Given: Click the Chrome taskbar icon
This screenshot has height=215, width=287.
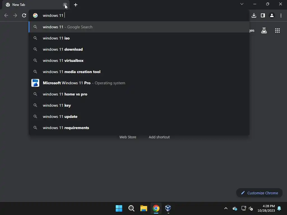Looking at the screenshot, I should pyautogui.click(x=156, y=208).
